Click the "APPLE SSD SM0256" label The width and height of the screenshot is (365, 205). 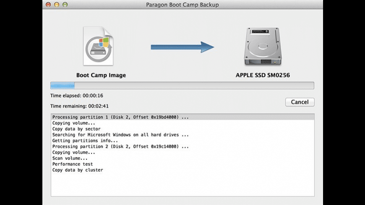click(x=263, y=76)
